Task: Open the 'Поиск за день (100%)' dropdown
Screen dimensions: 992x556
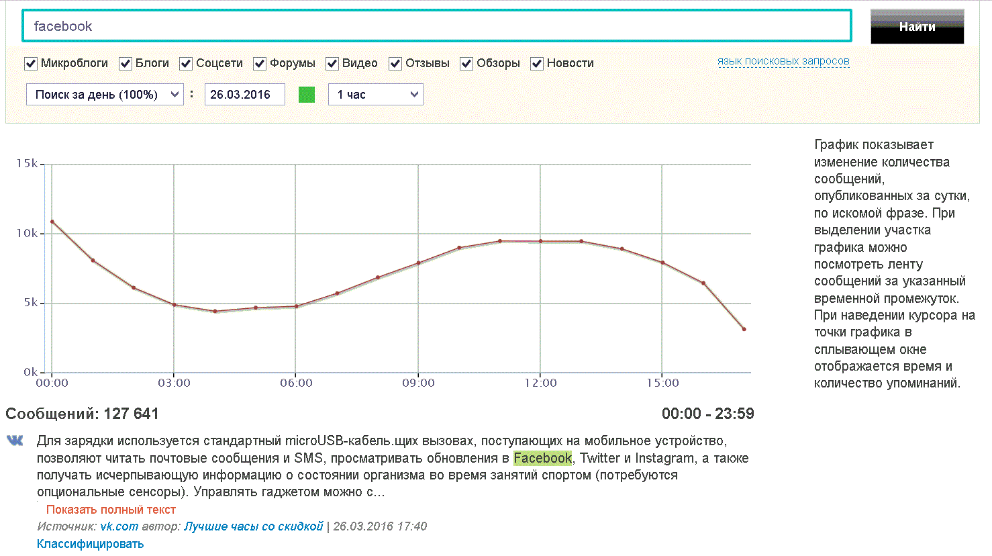Action: click(x=105, y=95)
